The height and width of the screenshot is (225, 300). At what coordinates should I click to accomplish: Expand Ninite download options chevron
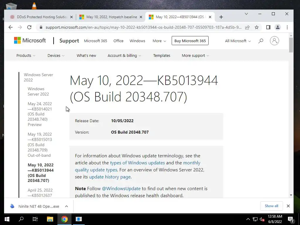click(67, 206)
